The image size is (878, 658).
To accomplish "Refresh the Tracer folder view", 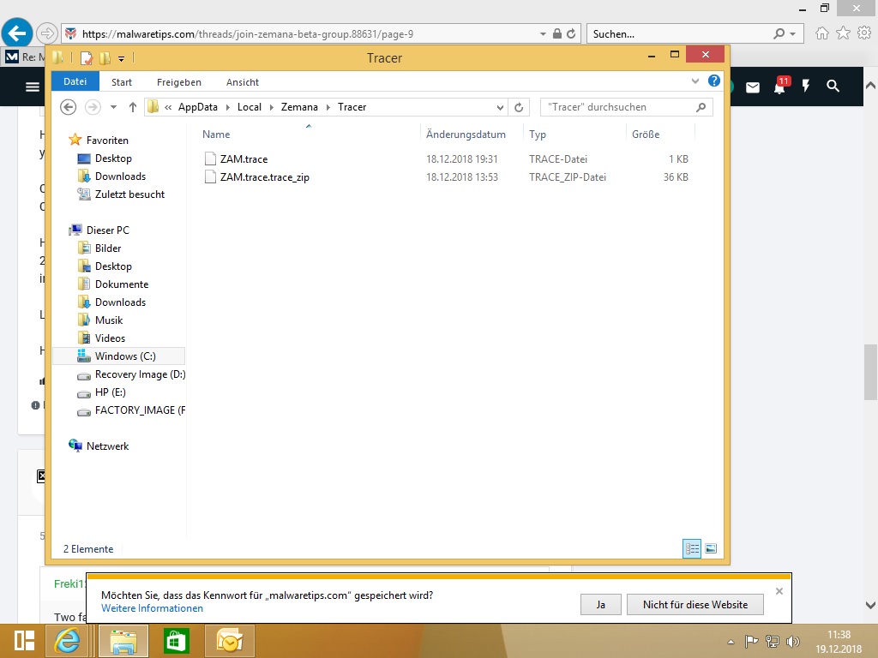I will click(519, 107).
